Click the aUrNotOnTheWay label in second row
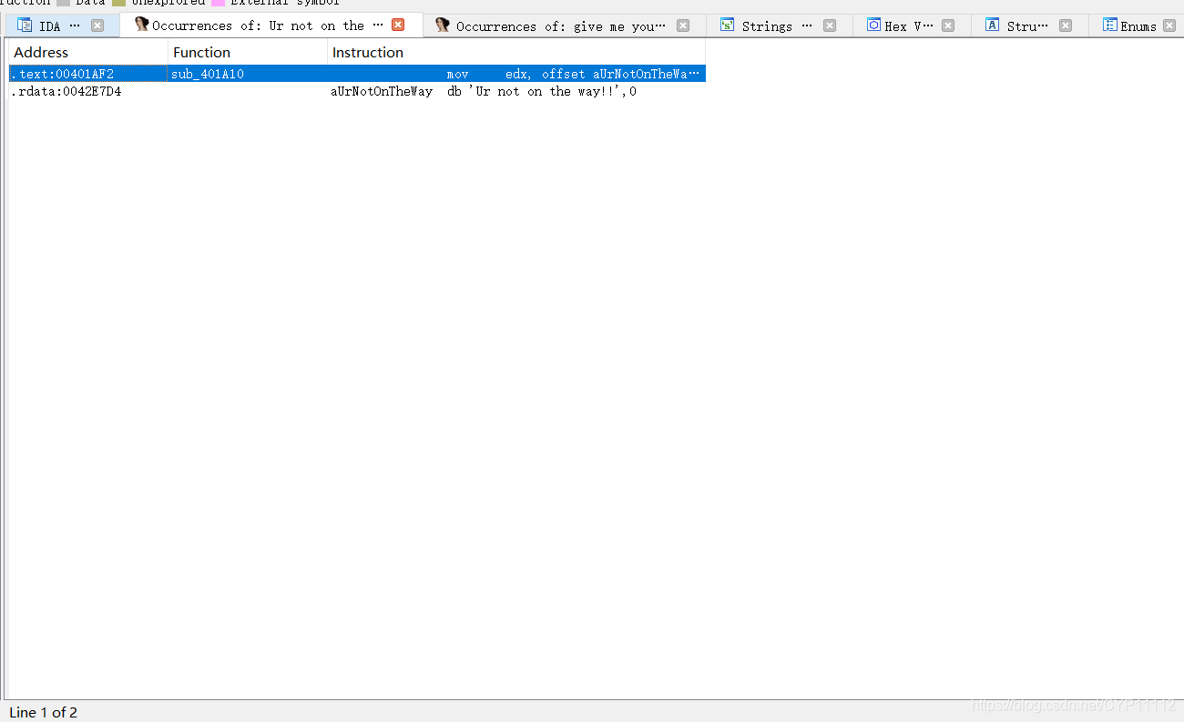This screenshot has width=1184, height=722. [382, 91]
